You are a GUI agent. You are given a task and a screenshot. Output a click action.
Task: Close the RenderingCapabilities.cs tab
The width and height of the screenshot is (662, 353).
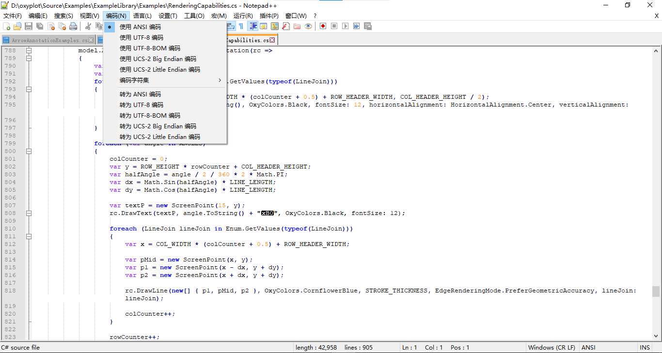pos(272,40)
